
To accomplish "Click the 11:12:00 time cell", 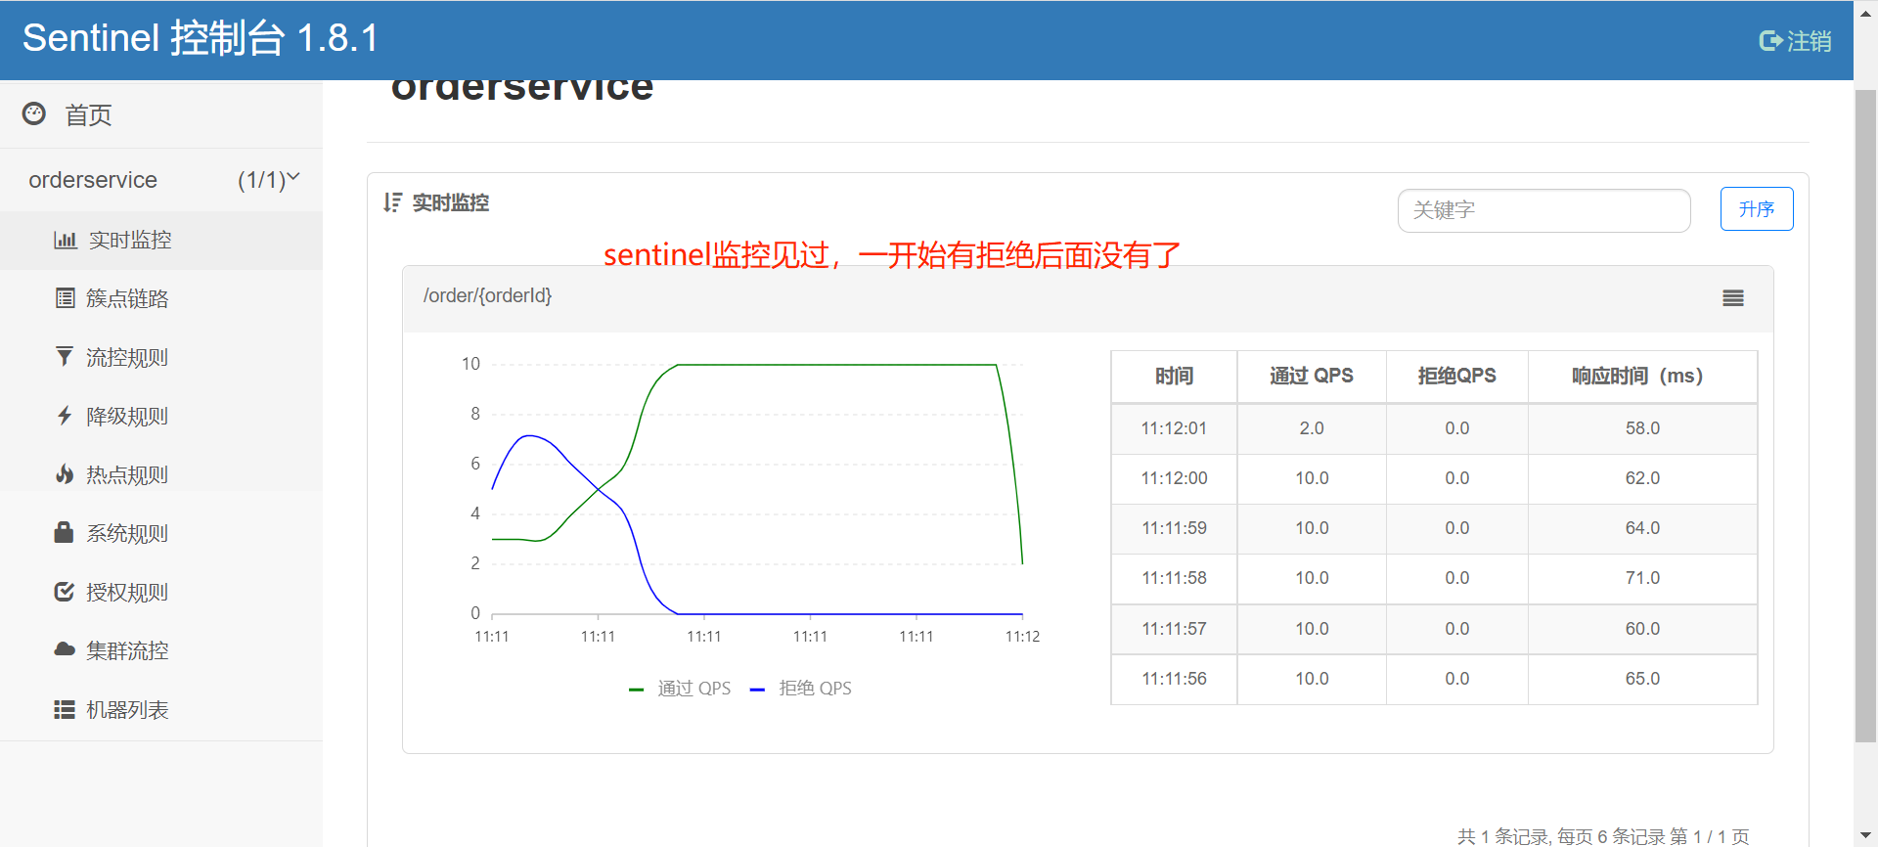I will 1174,478.
